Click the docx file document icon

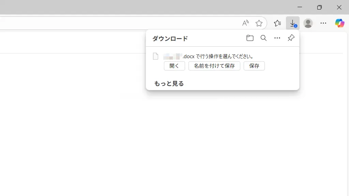pos(156,56)
